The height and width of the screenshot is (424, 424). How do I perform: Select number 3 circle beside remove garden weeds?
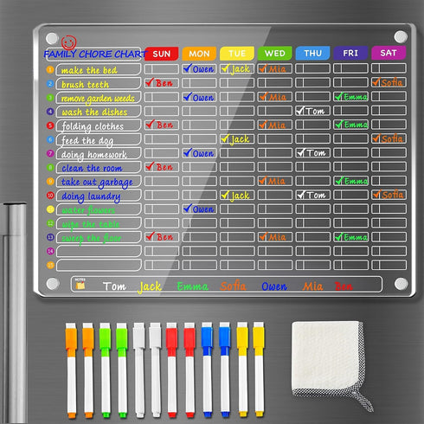coord(50,98)
